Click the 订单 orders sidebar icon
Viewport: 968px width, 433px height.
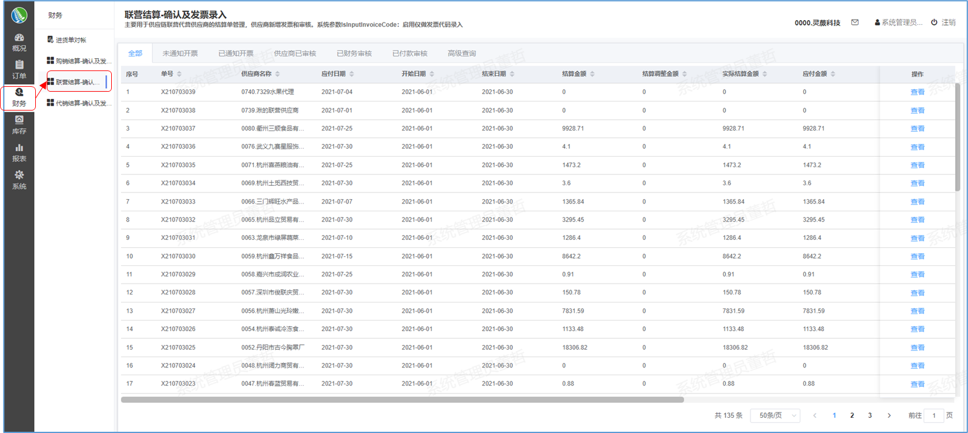(x=19, y=69)
